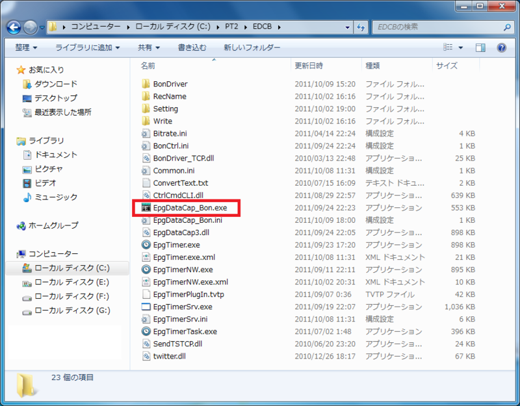The height and width of the screenshot is (406, 520).
Task: Click the back navigation arrow
Action: [x=13, y=27]
